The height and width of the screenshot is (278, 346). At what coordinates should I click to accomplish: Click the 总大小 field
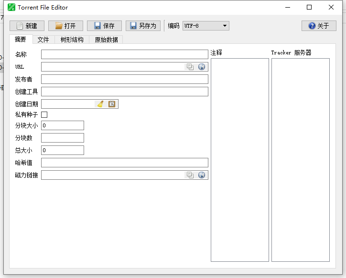pos(63,150)
